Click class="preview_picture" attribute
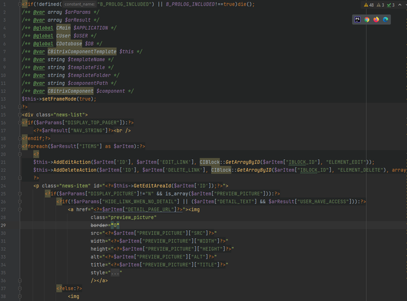 (x=123, y=217)
